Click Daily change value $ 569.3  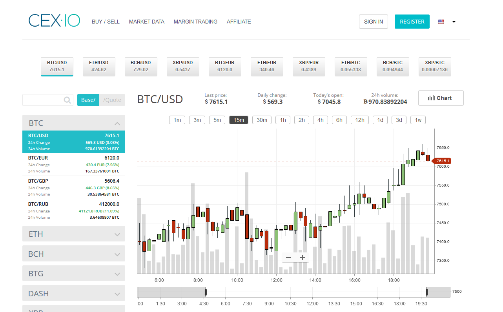273,102
